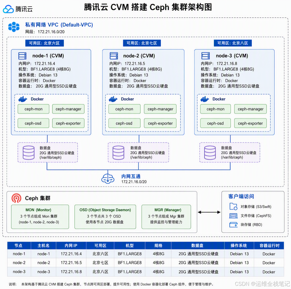Click the node-2 server icon
This screenshot has height=289, width=291.
click(x=114, y=56)
